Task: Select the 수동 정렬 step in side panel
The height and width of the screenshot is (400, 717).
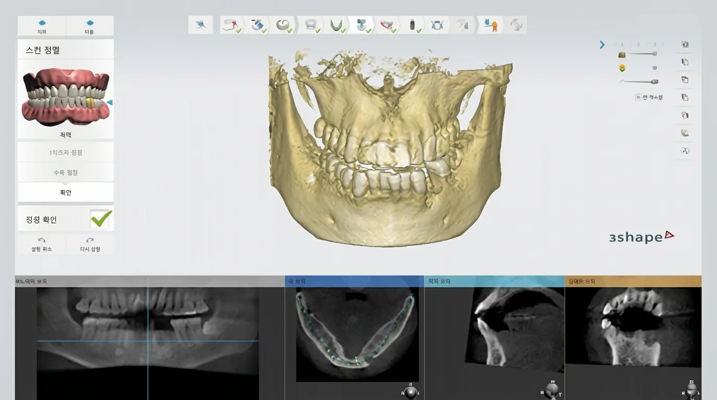Action: 66,172
